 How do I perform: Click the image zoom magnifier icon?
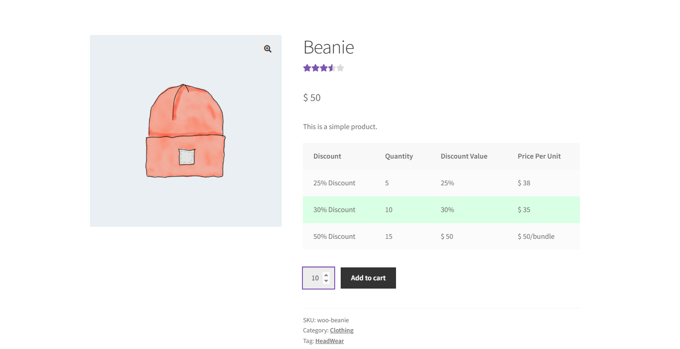(267, 49)
